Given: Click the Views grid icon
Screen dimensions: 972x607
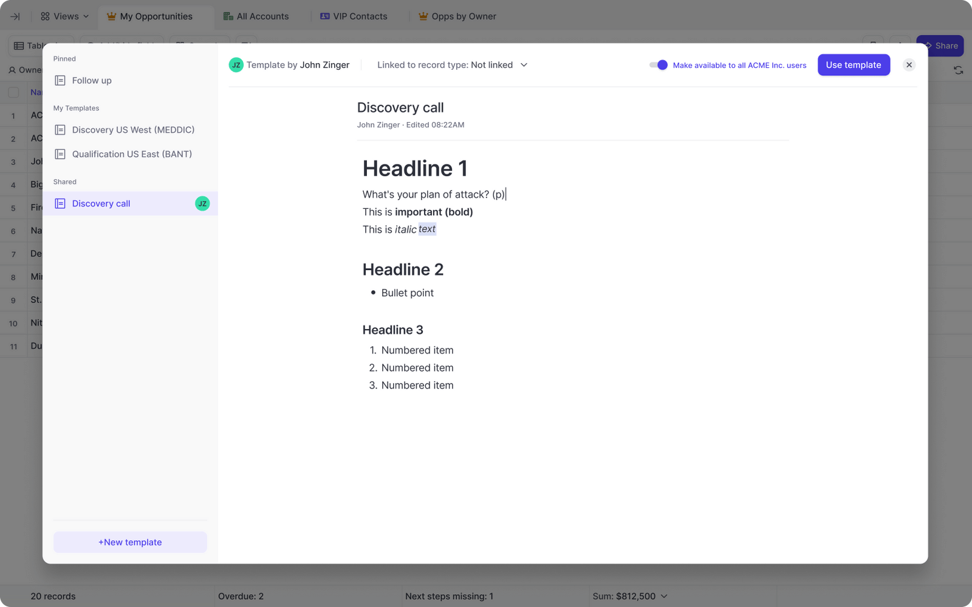Looking at the screenshot, I should pos(44,16).
